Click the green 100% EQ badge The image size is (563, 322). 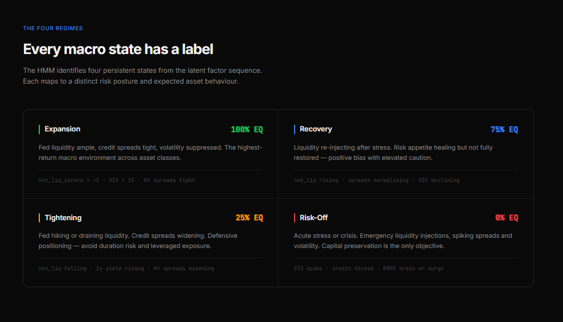[x=247, y=130]
